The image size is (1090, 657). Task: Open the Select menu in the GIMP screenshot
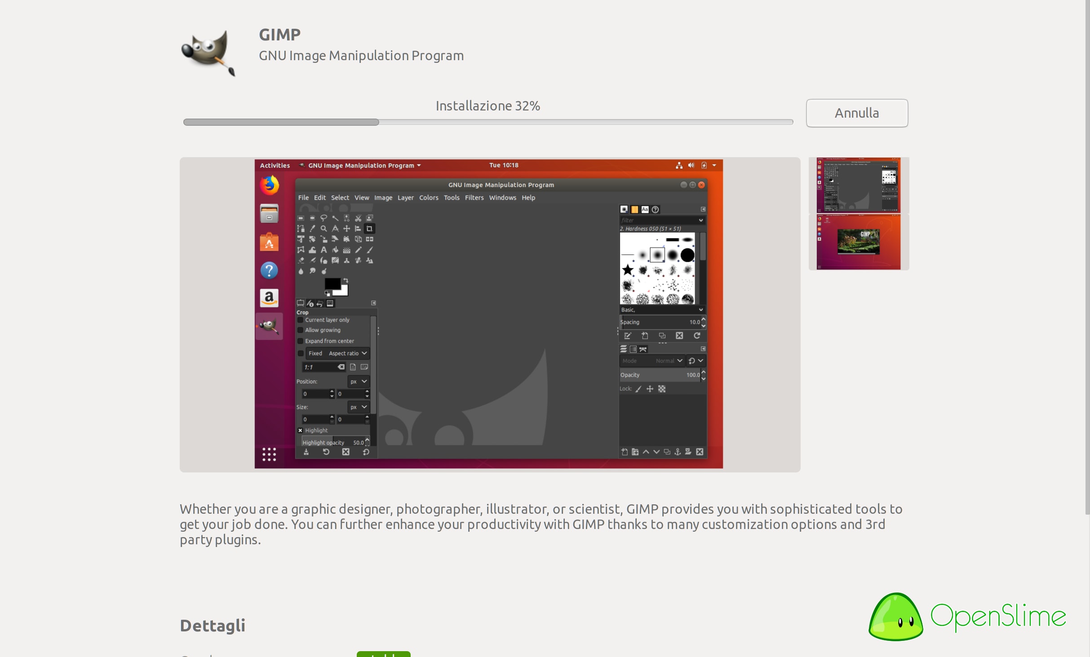(340, 198)
